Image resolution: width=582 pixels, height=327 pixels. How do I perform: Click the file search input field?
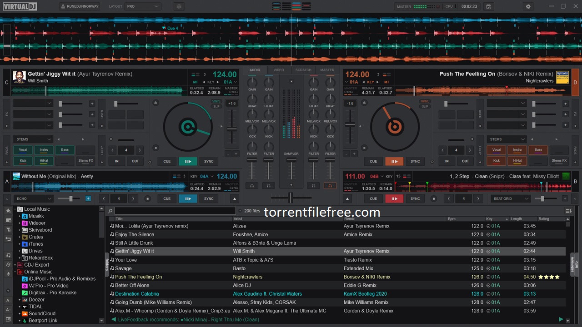[x=175, y=211]
